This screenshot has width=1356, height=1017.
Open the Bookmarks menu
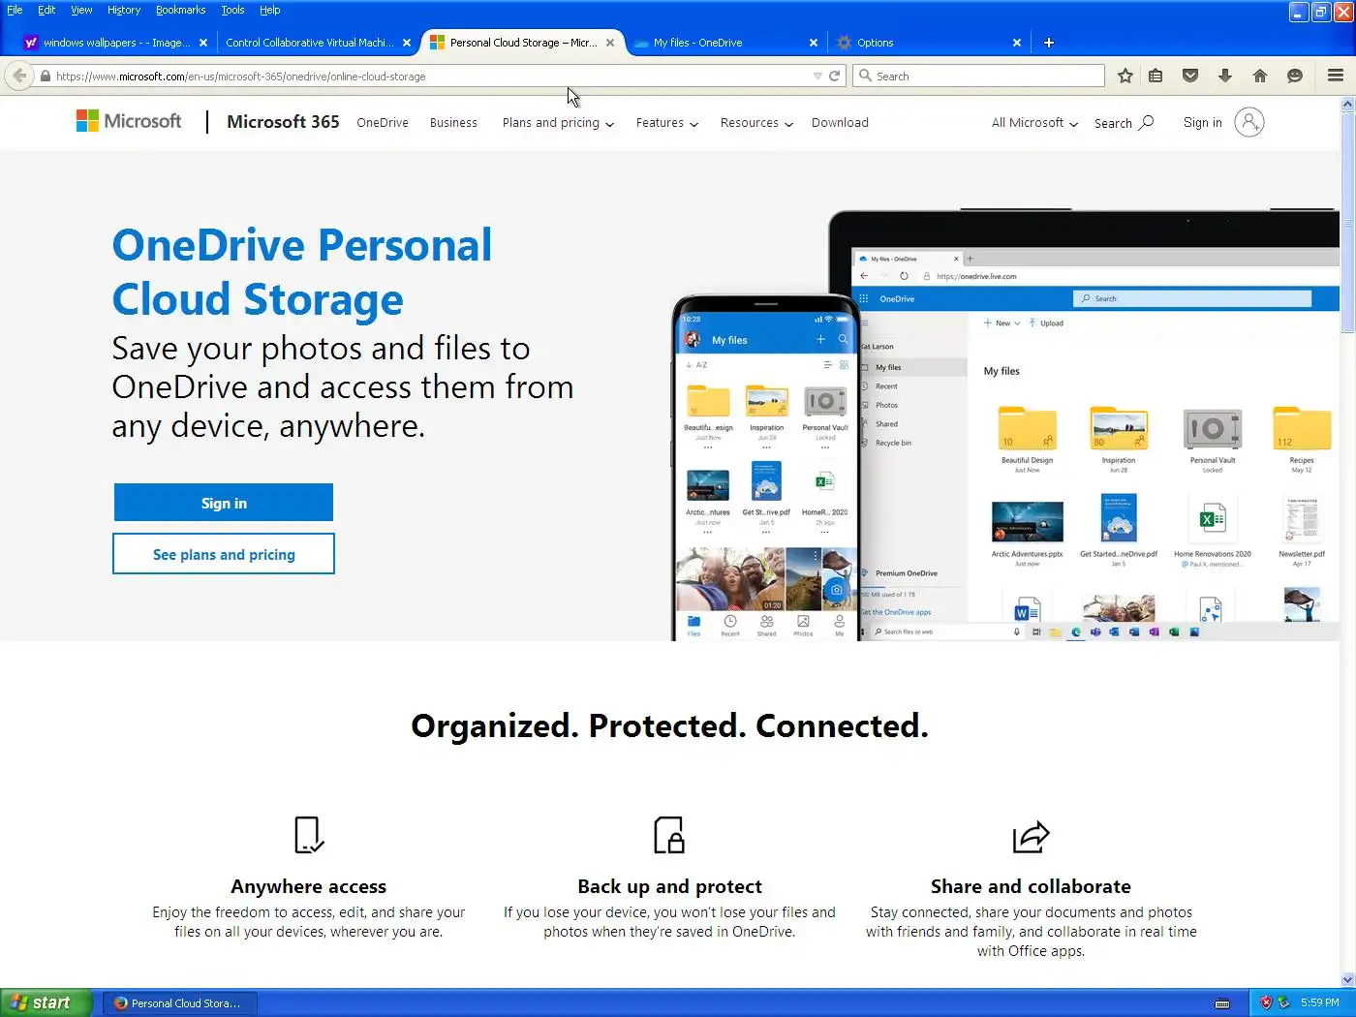[180, 10]
